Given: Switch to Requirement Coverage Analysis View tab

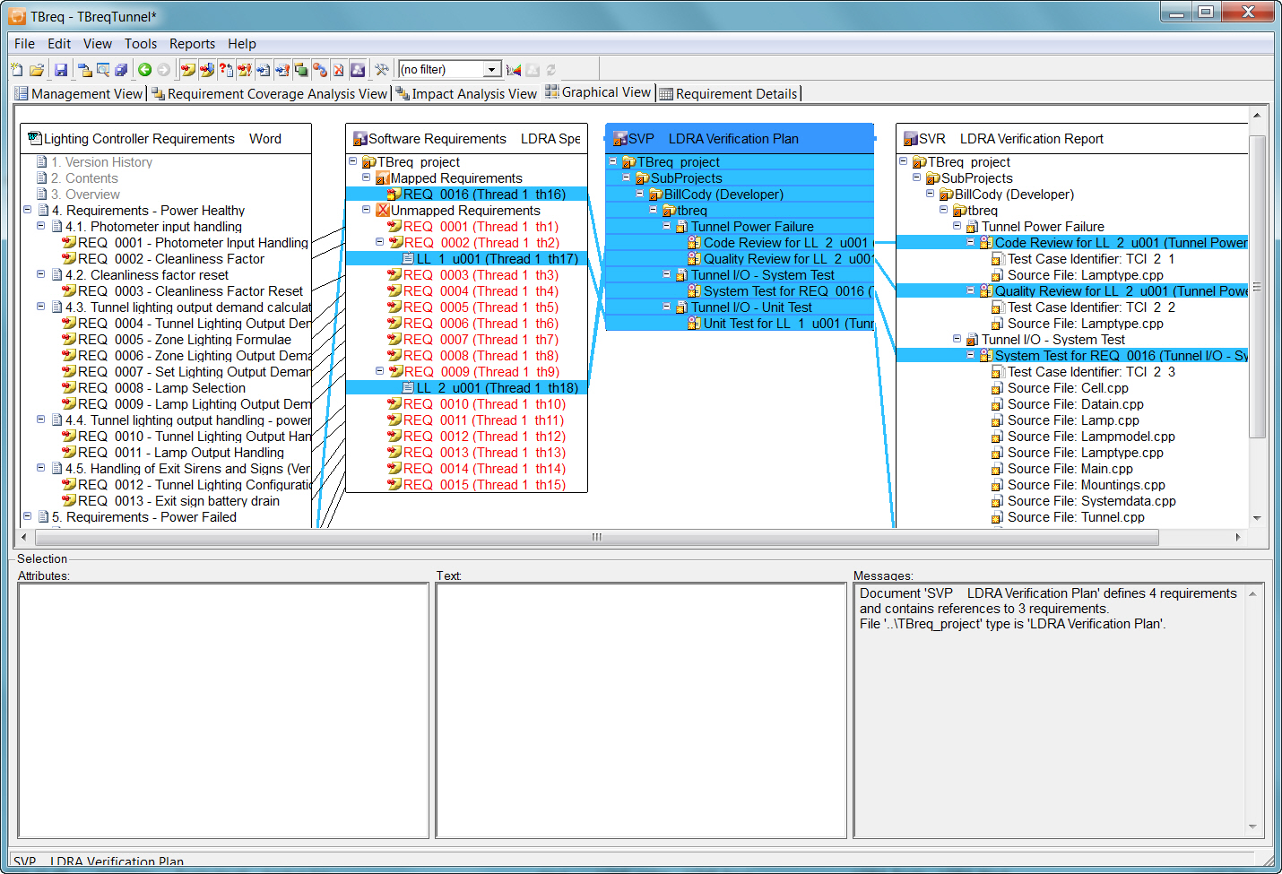Looking at the screenshot, I should tap(269, 93).
